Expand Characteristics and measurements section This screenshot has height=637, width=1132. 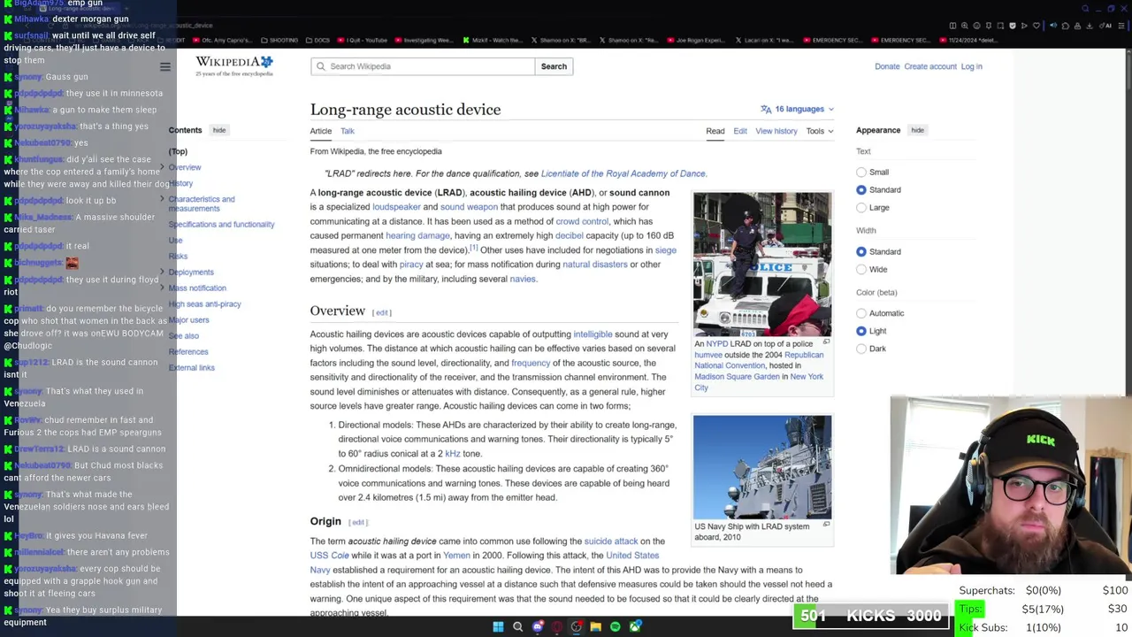pos(163,199)
